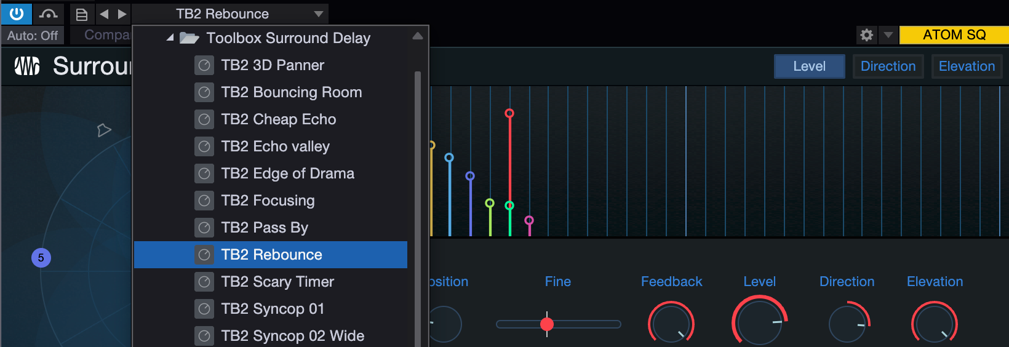Screen dimensions: 1009x347
Task: Collapse the Toolbox Surround Delay folder
Action: (170, 38)
